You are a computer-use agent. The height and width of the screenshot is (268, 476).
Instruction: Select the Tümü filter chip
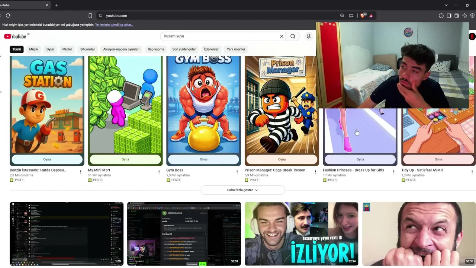17,49
